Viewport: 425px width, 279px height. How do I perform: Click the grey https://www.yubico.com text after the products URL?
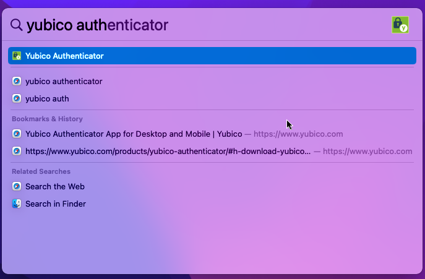click(367, 152)
